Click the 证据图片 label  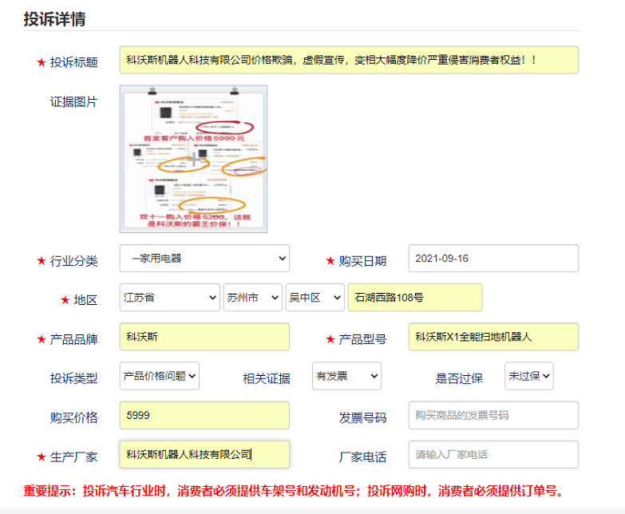[73, 101]
